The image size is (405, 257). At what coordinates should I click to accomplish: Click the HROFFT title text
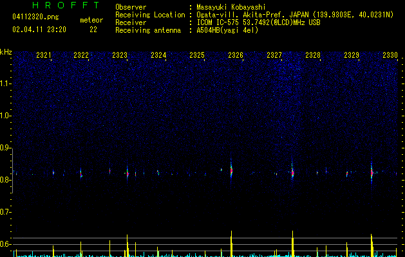pos(66,5)
